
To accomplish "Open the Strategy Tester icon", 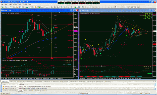I will 23,7.
